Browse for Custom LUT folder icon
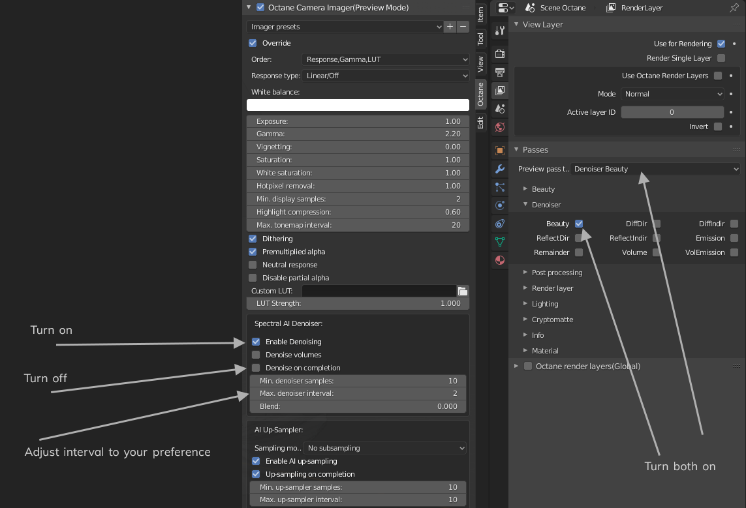 [x=462, y=291]
